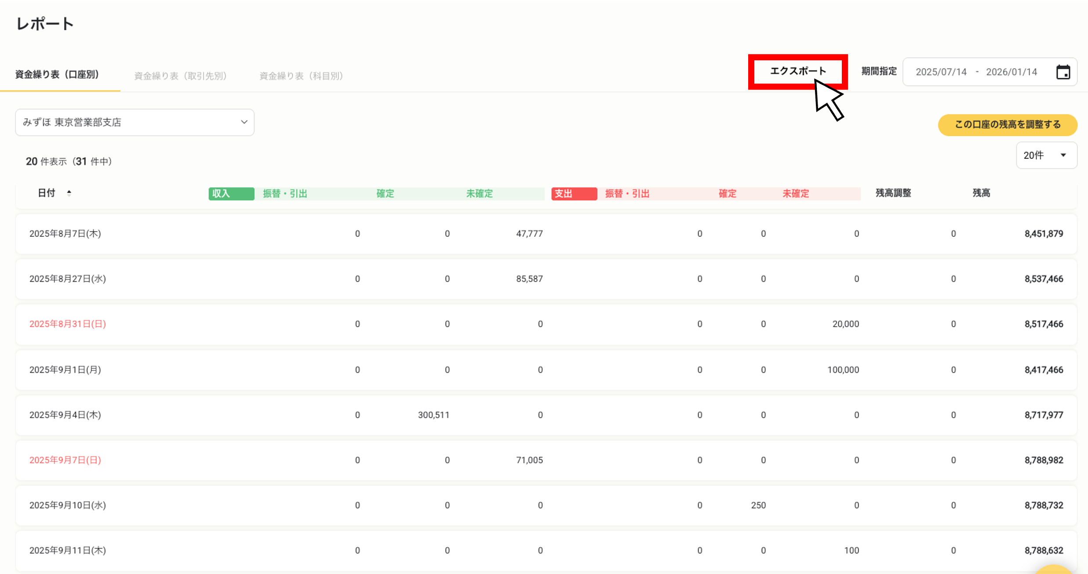Click the 300,511 confirmed income value
This screenshot has height=574, width=1088.
coord(433,415)
